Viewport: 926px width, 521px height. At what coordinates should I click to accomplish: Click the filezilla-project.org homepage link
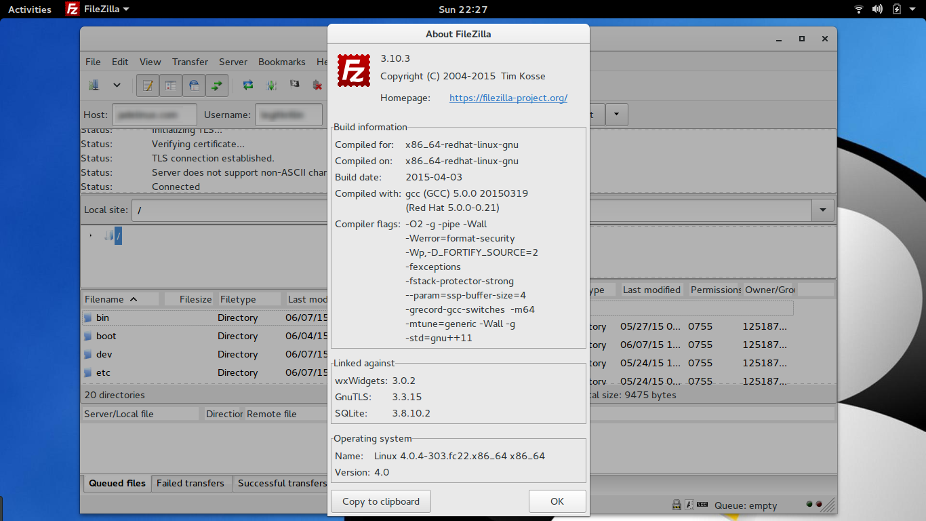[508, 98]
